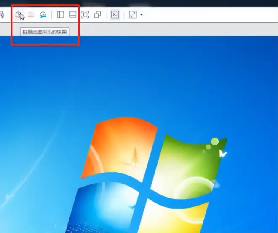Screen dimensions: 278x233
Task: Take a snapshot of this virtual machine
Action: coord(19,15)
